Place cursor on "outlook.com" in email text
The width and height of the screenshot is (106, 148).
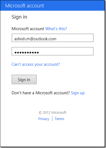[x=45, y=39]
